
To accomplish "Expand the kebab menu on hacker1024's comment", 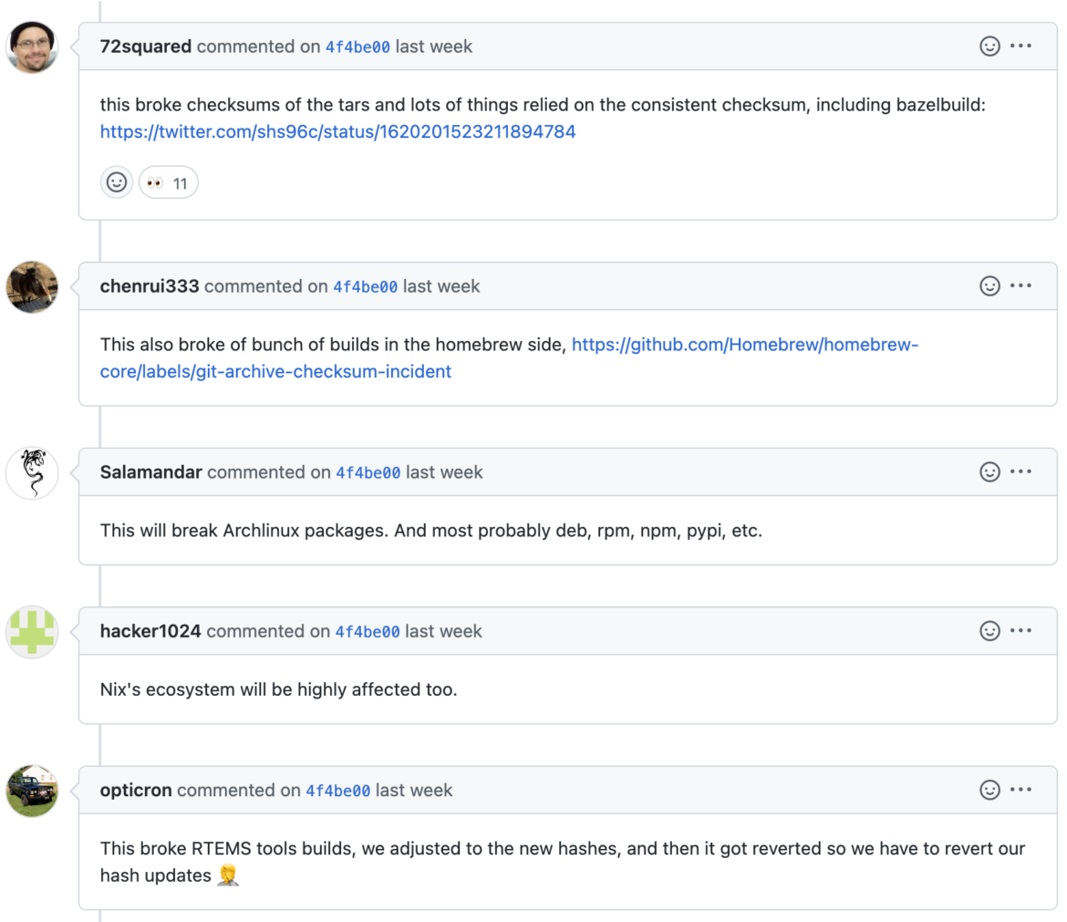I will pos(1021,630).
